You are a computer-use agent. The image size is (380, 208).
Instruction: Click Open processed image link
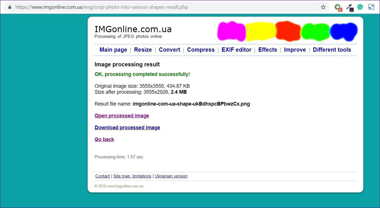122,116
